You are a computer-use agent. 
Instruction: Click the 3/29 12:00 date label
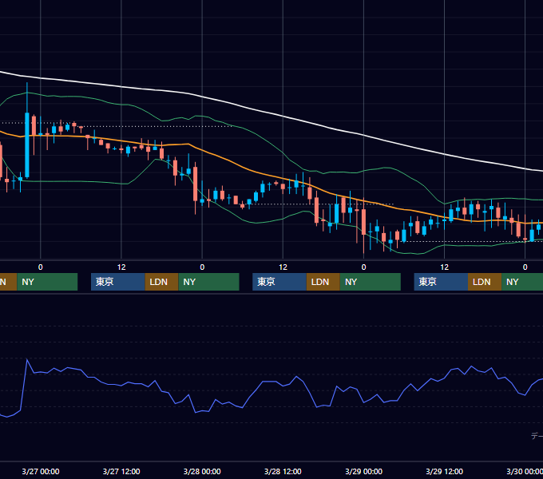pyautogui.click(x=444, y=471)
